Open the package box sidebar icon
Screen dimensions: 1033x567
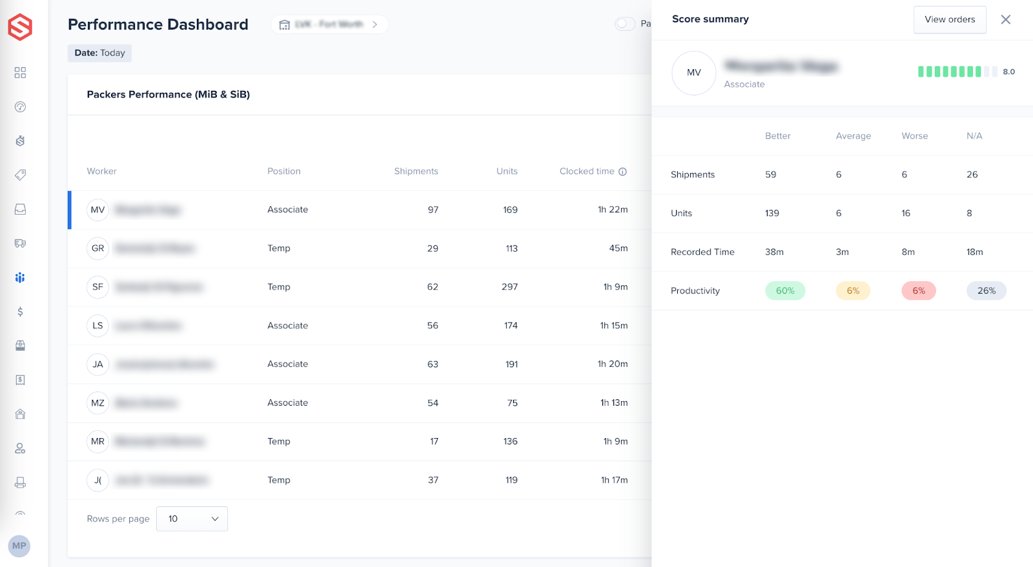pyautogui.click(x=20, y=346)
